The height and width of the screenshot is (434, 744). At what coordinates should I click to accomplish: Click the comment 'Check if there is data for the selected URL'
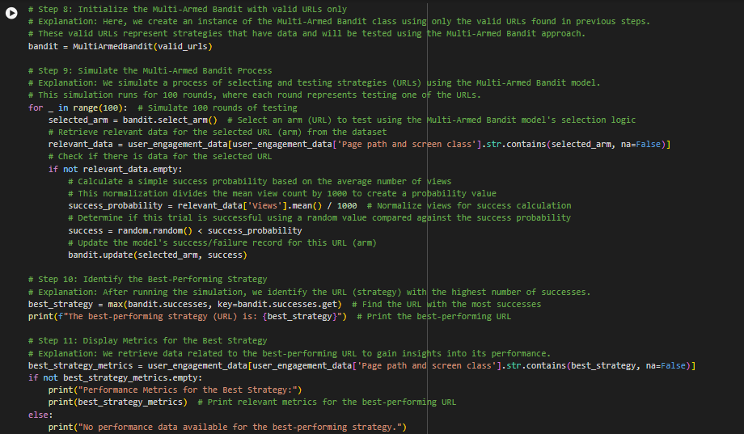coord(160,157)
